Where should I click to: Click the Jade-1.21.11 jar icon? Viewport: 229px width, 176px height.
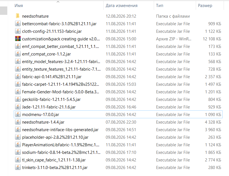[18, 107]
